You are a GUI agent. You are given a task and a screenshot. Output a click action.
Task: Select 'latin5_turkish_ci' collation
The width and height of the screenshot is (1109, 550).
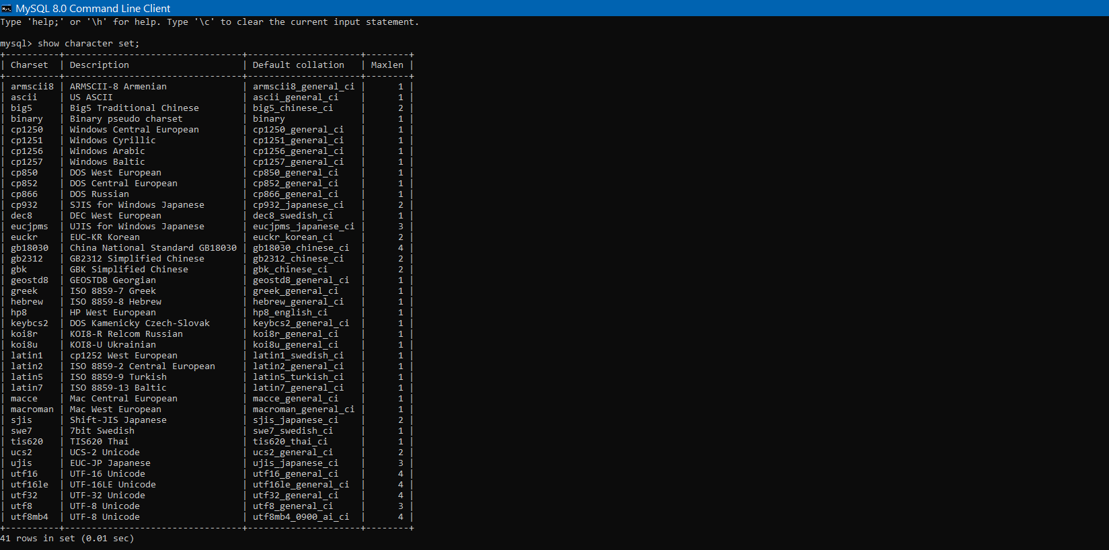[299, 377]
